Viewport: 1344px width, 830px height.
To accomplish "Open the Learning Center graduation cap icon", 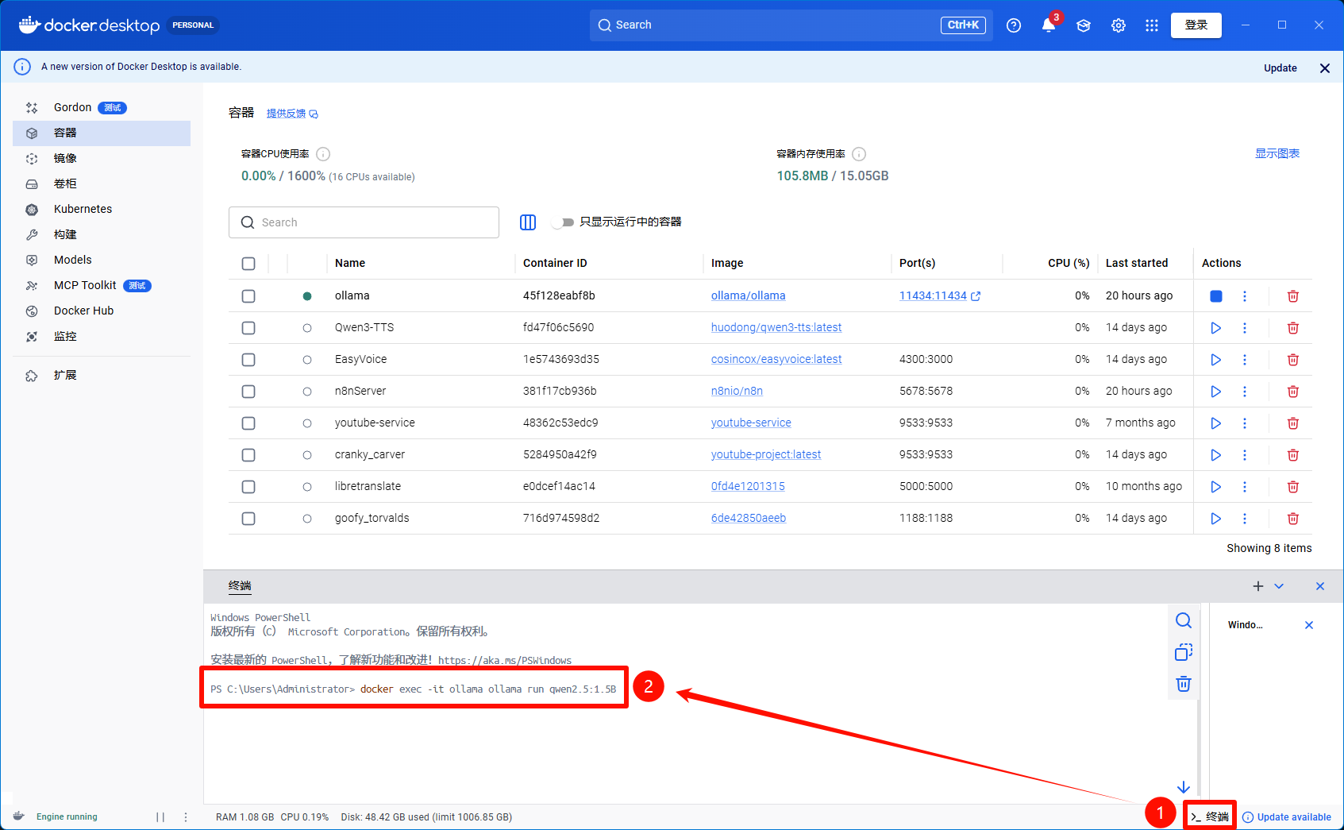I will click(x=1084, y=25).
